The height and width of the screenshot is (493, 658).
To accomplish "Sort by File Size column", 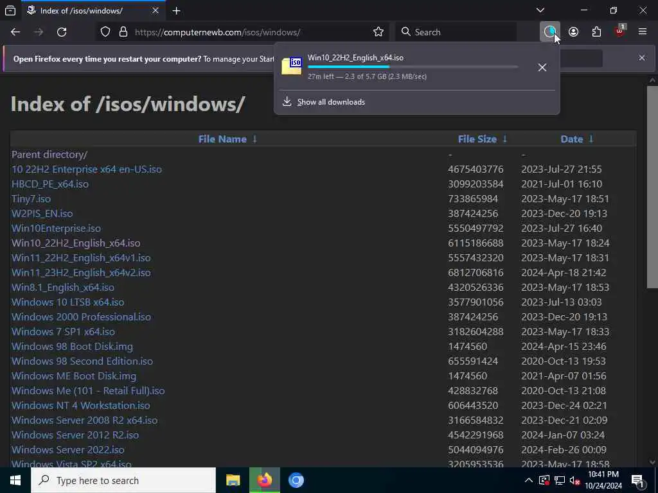I will tap(477, 139).
